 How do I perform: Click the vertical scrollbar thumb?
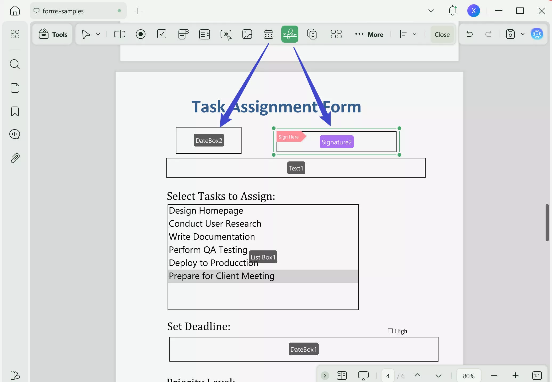(547, 222)
